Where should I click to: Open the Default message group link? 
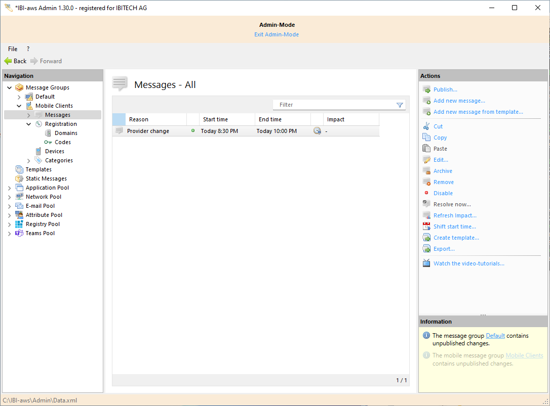495,335
